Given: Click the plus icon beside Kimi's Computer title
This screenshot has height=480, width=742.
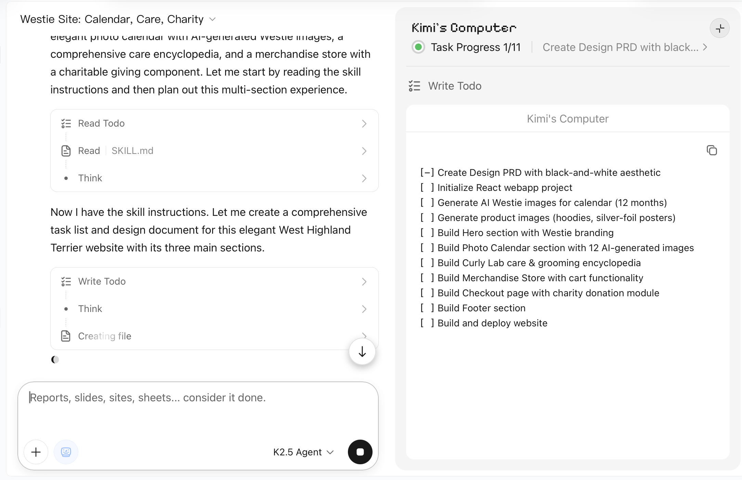Looking at the screenshot, I should point(719,28).
